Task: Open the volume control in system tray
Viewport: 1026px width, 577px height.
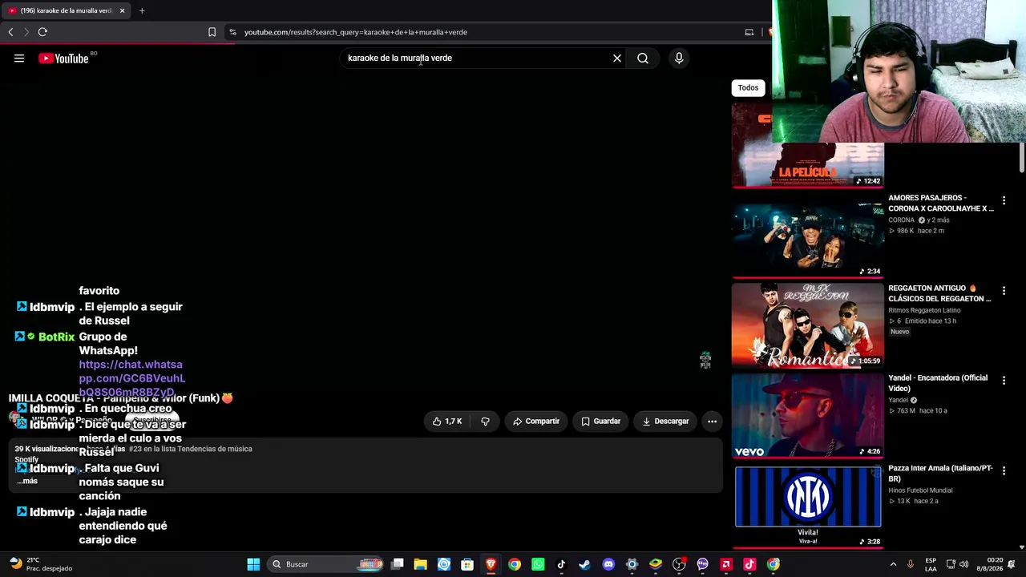Action: click(963, 564)
